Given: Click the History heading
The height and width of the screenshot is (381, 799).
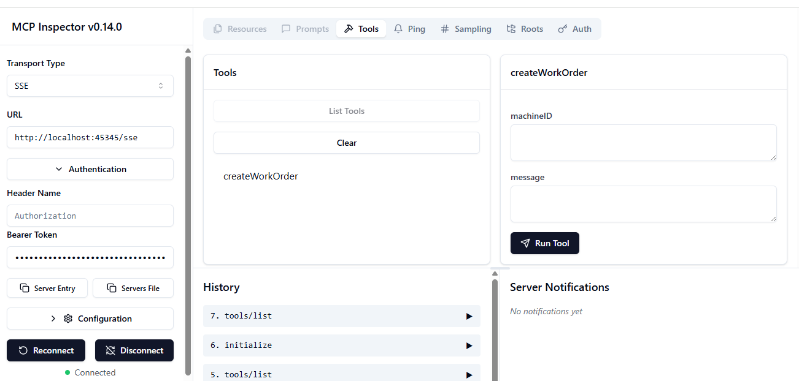Looking at the screenshot, I should (222, 287).
